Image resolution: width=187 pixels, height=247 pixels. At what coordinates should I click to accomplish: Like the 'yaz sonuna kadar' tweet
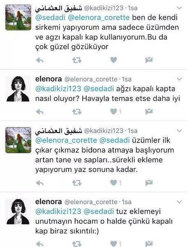(x=113, y=183)
